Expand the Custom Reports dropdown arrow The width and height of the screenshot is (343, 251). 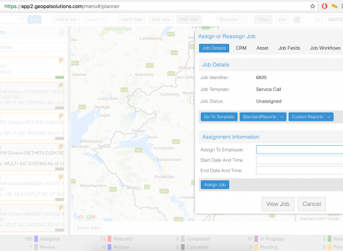pyautogui.click(x=329, y=117)
